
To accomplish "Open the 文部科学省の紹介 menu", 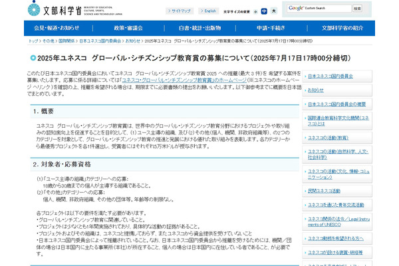I will pyautogui.click(x=342, y=28).
